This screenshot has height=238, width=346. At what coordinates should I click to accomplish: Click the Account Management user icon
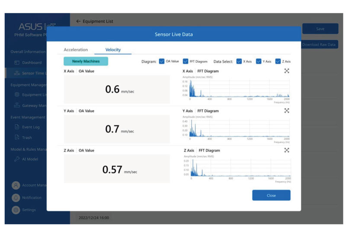tap(16, 185)
